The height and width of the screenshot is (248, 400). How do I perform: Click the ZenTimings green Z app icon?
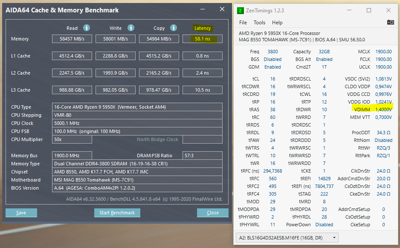coord(240,11)
